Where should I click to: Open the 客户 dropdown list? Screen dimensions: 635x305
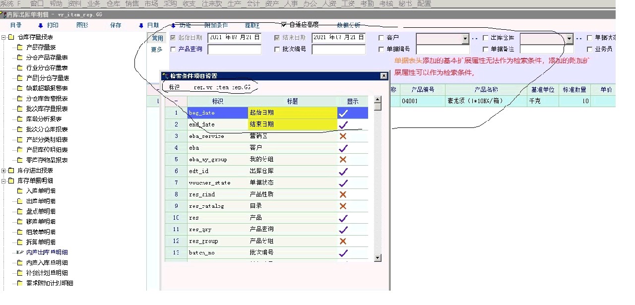465,38
